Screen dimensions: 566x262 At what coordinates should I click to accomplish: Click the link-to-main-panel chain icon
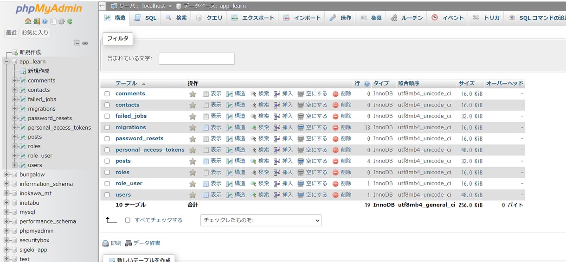[85, 43]
